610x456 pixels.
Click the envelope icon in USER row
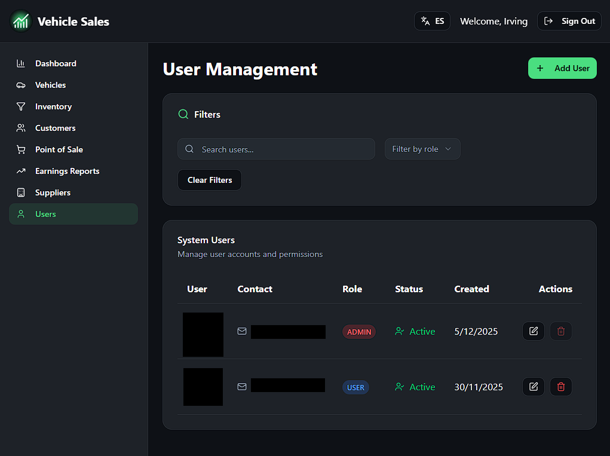242,387
